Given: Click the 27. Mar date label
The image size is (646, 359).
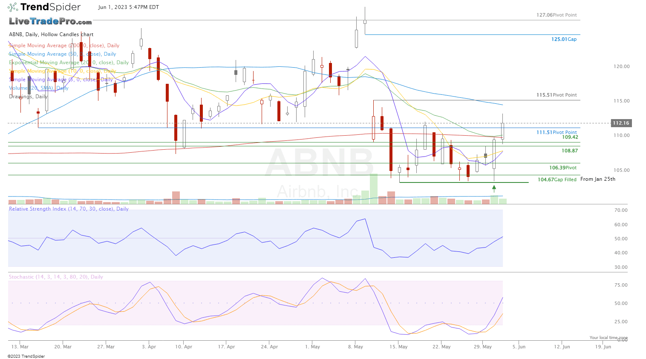Looking at the screenshot, I should coord(106,347).
